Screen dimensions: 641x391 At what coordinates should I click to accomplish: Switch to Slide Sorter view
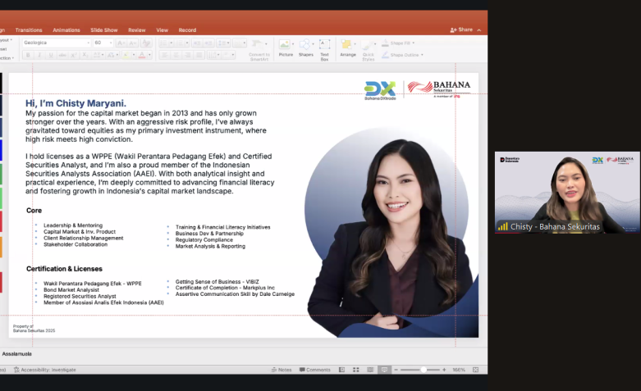(x=356, y=370)
